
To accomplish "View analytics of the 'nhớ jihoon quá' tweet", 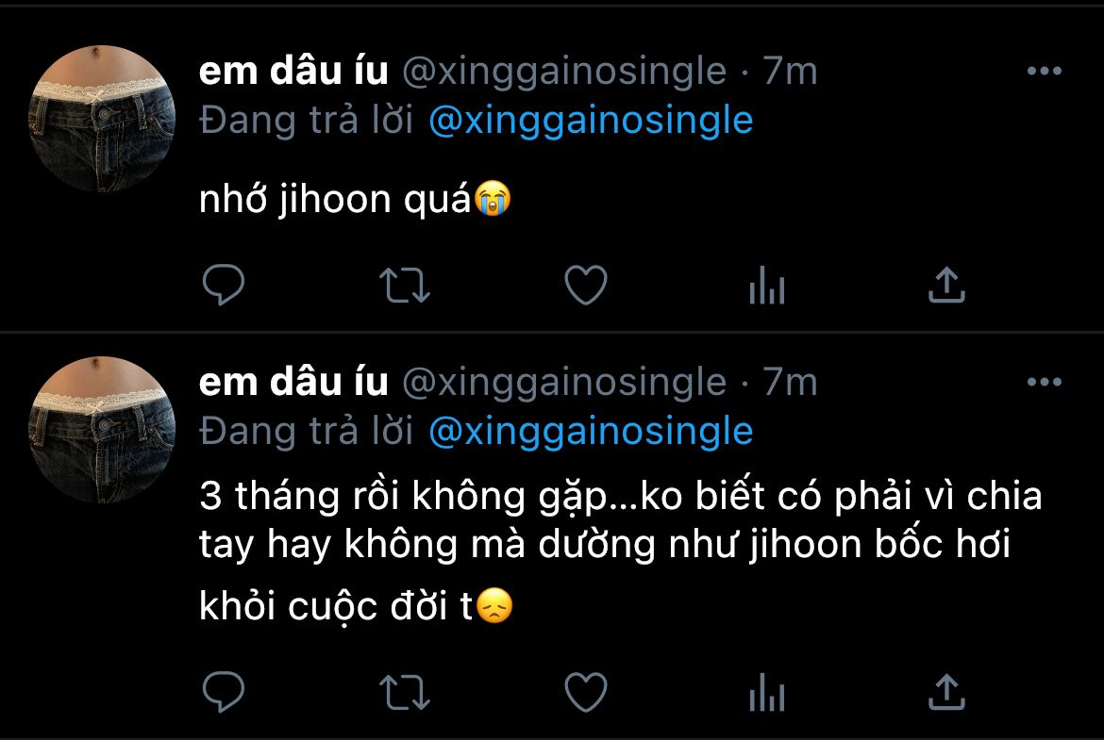I will pyautogui.click(x=767, y=285).
